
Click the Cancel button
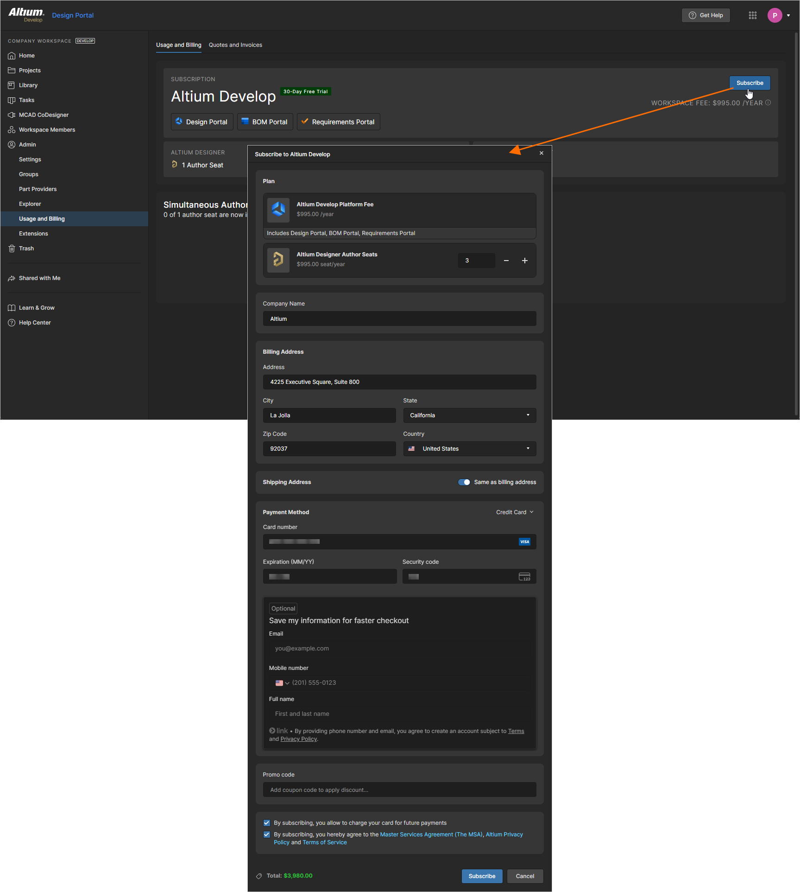pyautogui.click(x=525, y=876)
